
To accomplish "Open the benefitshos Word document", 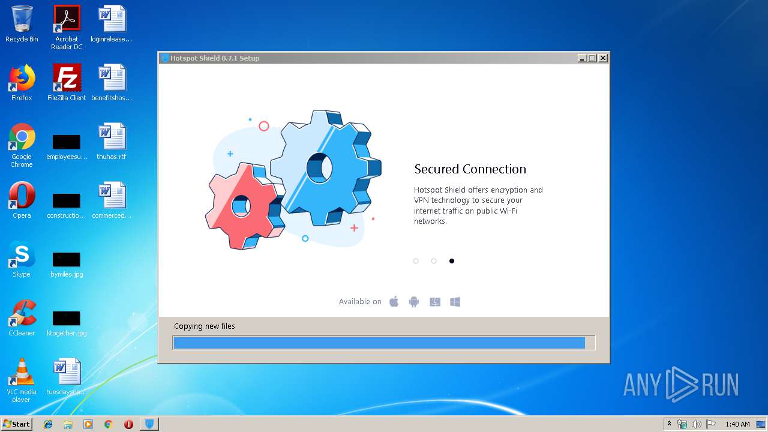I will click(x=112, y=83).
